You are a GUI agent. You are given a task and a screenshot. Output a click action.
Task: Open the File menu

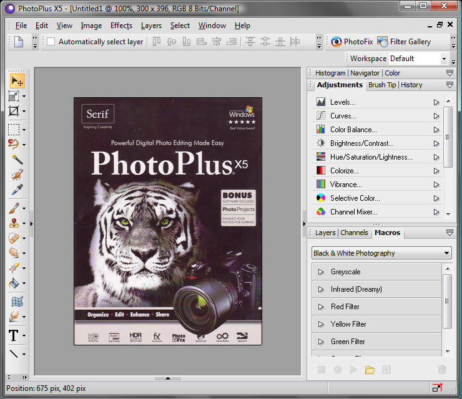tap(21, 26)
